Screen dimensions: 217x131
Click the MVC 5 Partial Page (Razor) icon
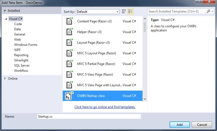tap(70, 64)
